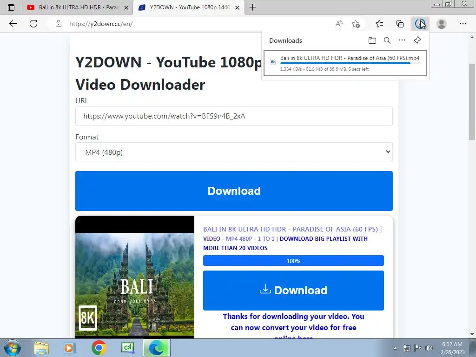Open Google Chrome from taskbar
The width and height of the screenshot is (476, 357).
[x=99, y=348]
